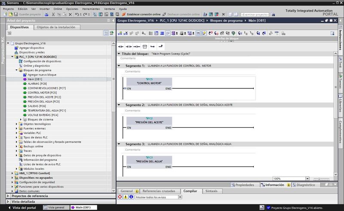Adjust the editor zoom slider
Screen dimensions: 344x211
click(x=321, y=179)
